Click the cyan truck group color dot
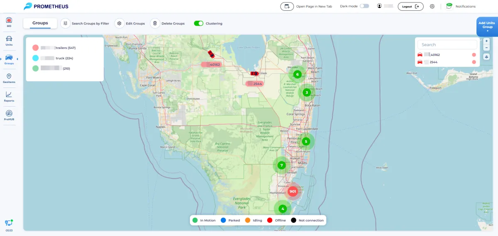This screenshot has height=236, width=498. 35,58
